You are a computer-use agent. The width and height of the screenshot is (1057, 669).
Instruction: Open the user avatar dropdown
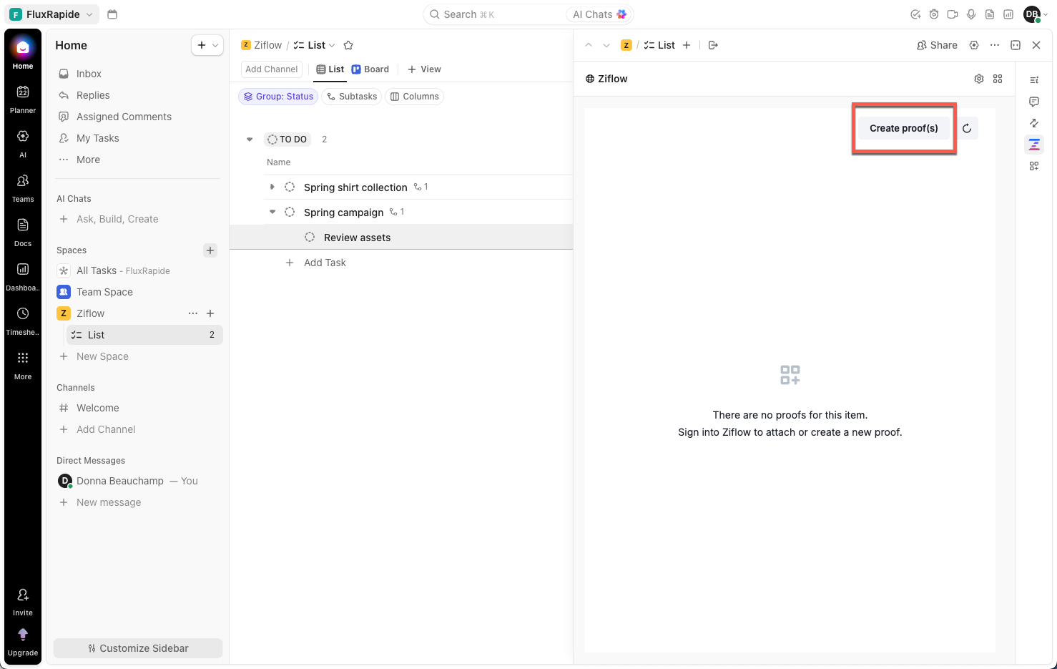click(x=1036, y=14)
